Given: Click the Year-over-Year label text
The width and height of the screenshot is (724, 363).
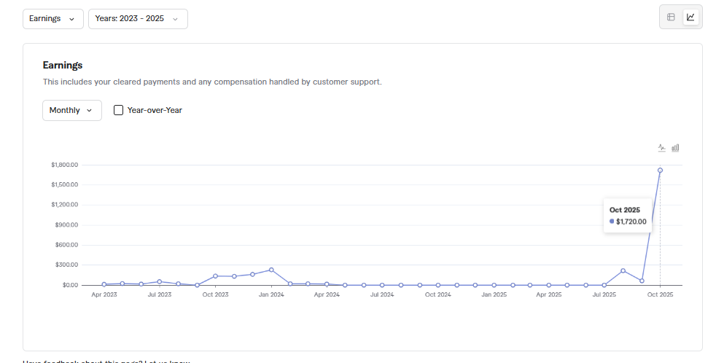Looking at the screenshot, I should pos(155,111).
